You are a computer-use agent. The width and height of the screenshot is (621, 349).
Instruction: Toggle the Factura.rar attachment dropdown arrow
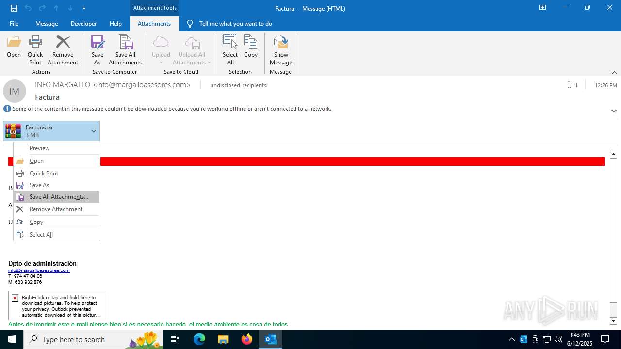pos(94,131)
